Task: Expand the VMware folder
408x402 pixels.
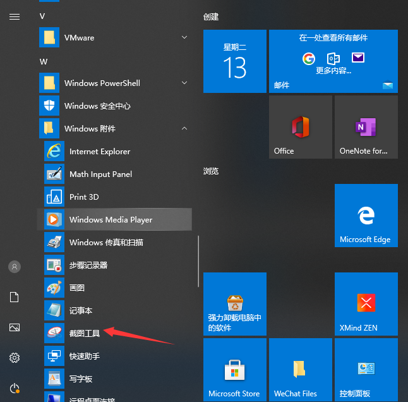Action: [114, 38]
